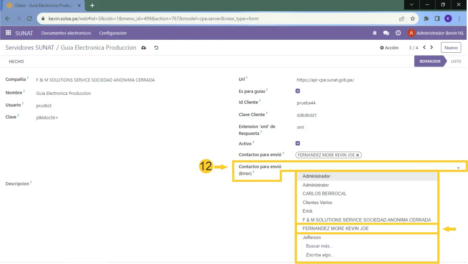Choose F & M SOLUTIONS SERVICE option in list
The width and height of the screenshot is (468, 264).
click(367, 220)
